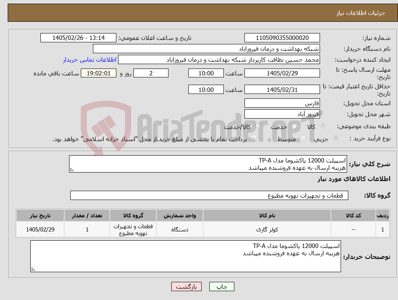Click the need number field 1105090355000020
This screenshot has width=398, height=300.
(282, 38)
